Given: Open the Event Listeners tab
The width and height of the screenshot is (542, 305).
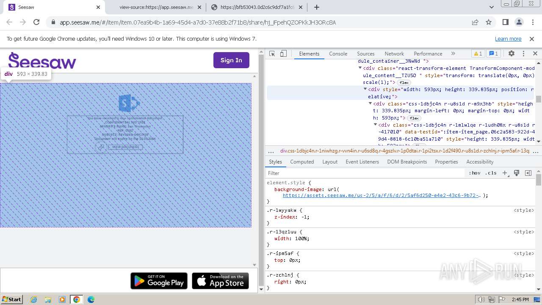Looking at the screenshot, I should tap(362, 162).
